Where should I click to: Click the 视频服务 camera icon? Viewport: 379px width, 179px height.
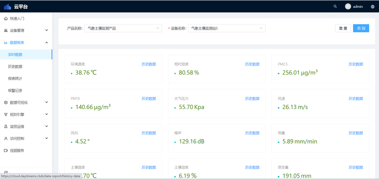pyautogui.click(x=6, y=151)
